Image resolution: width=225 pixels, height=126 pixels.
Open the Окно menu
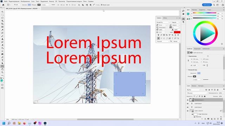pyautogui.click(x=85, y=1)
